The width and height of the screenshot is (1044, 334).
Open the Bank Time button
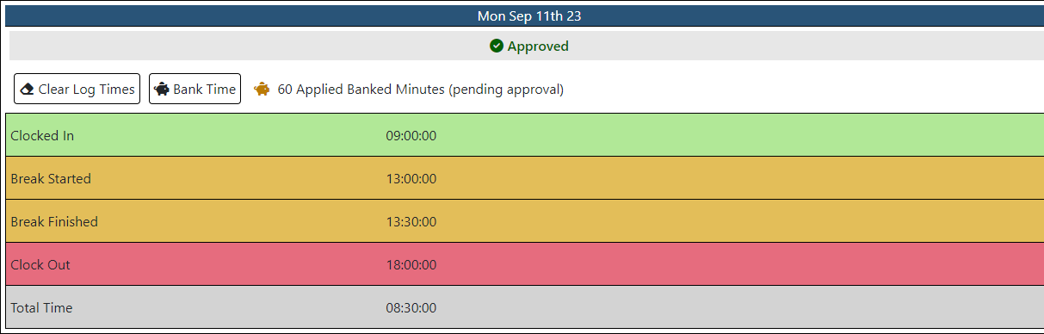click(195, 89)
